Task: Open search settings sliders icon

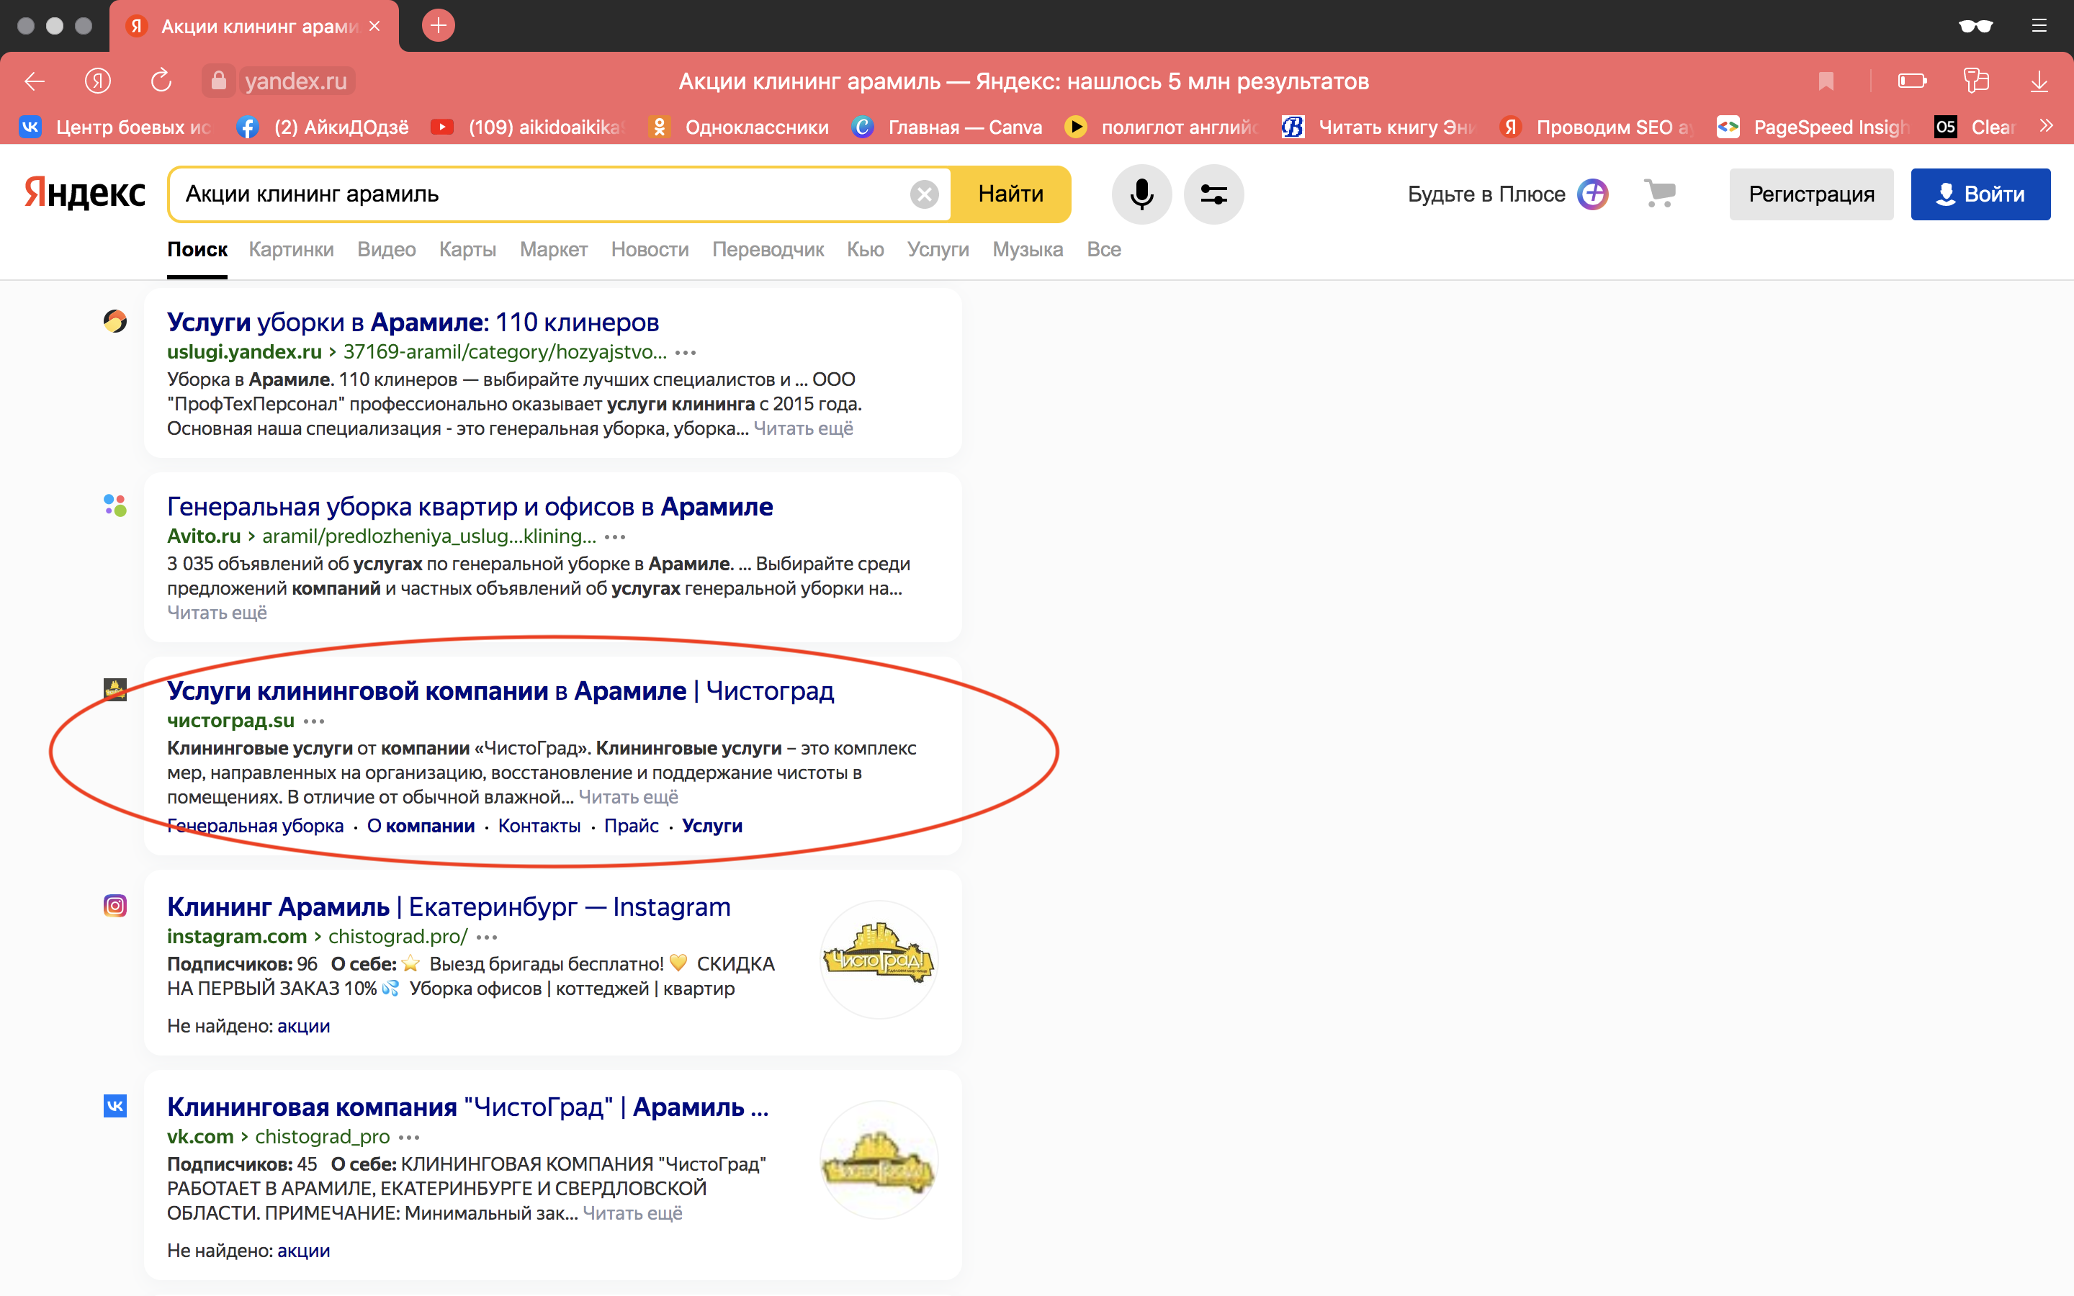Action: pos(1213,194)
